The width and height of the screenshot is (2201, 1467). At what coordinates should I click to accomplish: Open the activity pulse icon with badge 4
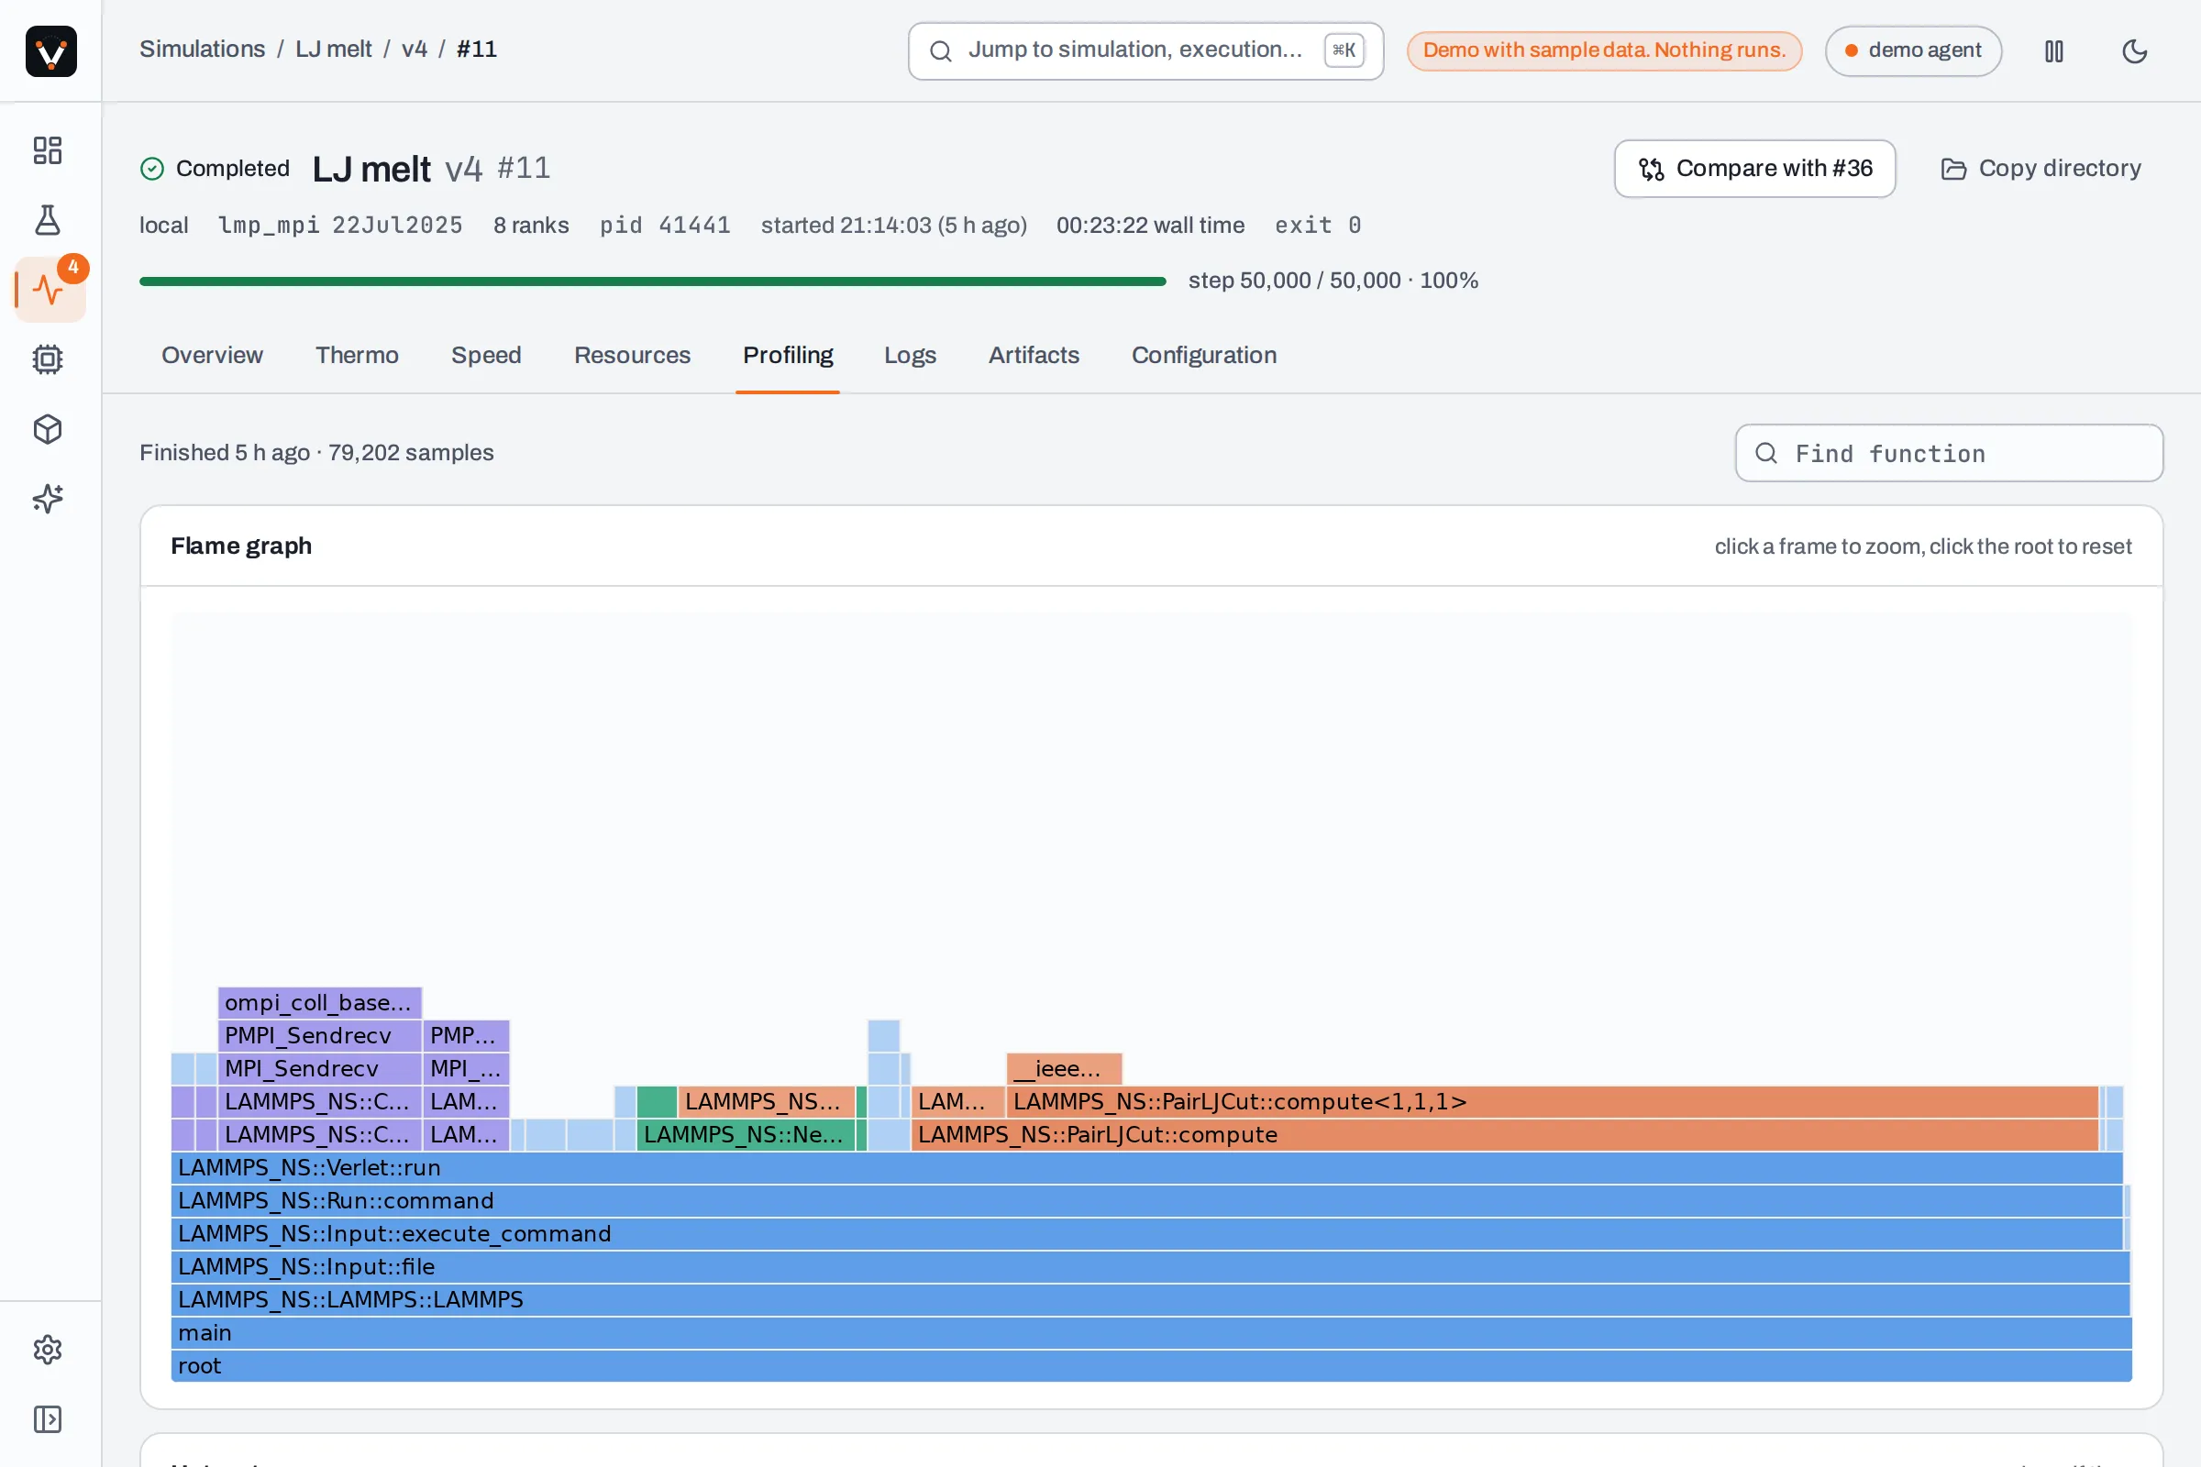(48, 290)
